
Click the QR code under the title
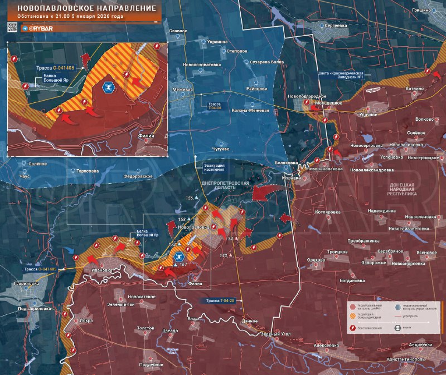pos(12,27)
